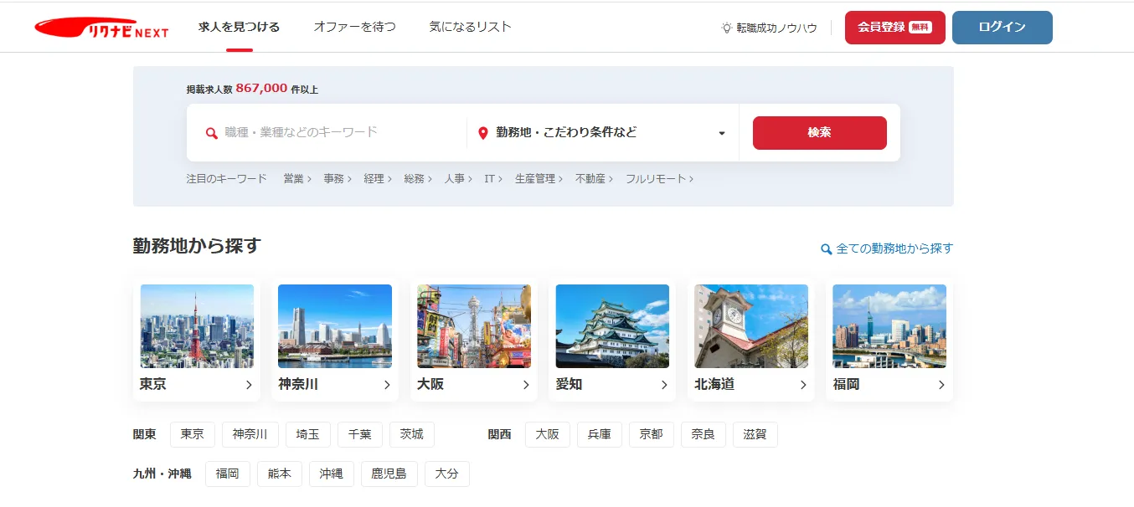Click the clock tower thumbnail for 北海道
Screen dimensions: 1134x507
pyautogui.click(x=751, y=326)
